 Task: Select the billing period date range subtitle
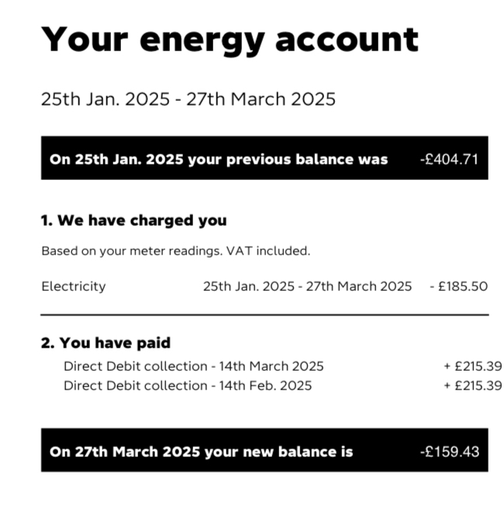(188, 99)
